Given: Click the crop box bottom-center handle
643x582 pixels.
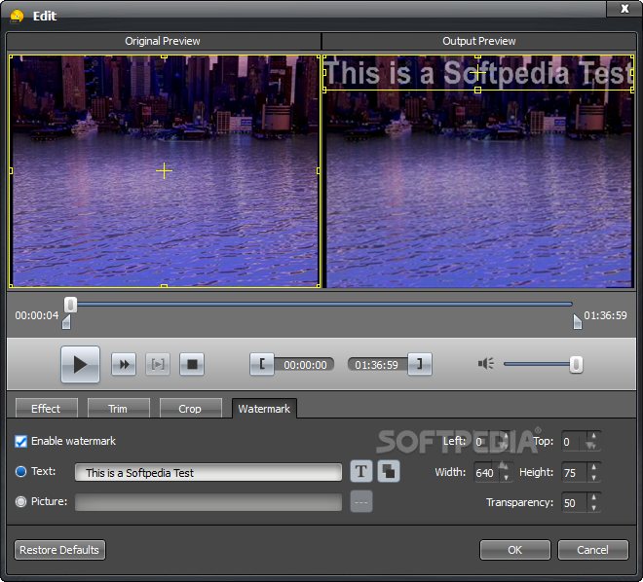Looking at the screenshot, I should point(164,286).
